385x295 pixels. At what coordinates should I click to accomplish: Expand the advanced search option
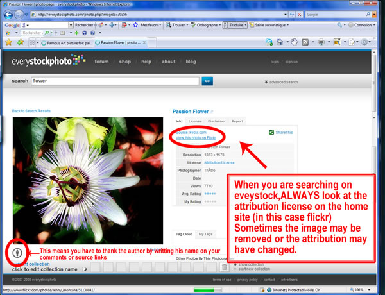click(281, 82)
